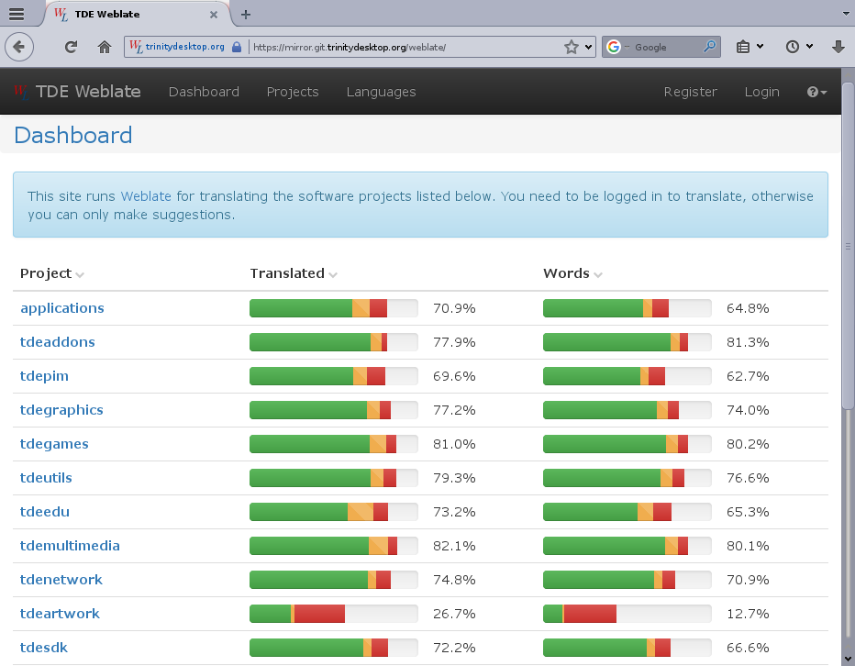
Task: Follow the Weblate link in the notice
Action: pyautogui.click(x=146, y=196)
